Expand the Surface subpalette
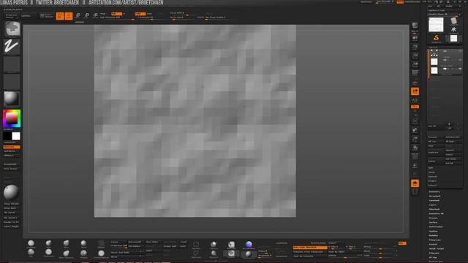The height and width of the screenshot is (263, 468). click(x=433, y=222)
